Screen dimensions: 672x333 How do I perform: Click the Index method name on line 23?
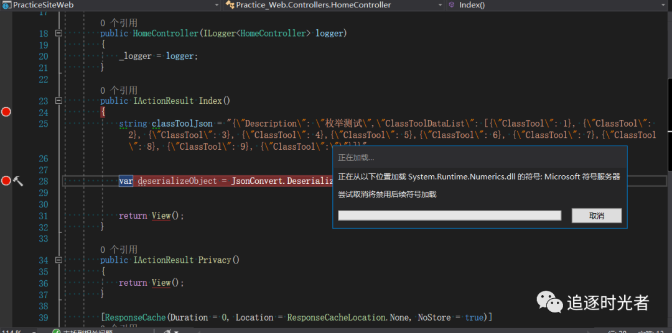[210, 101]
